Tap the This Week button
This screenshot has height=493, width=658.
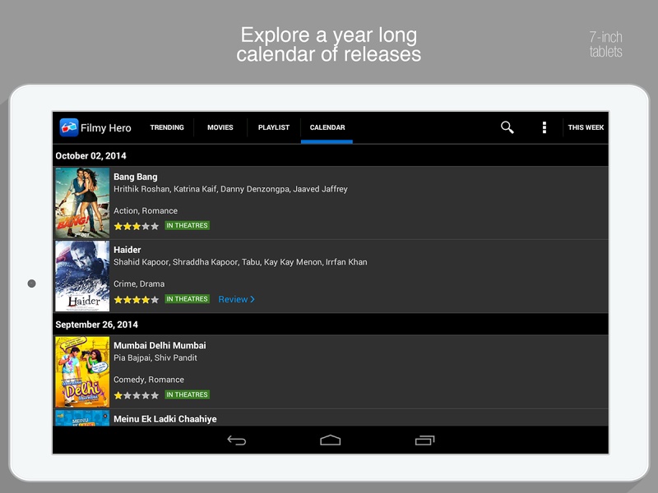point(586,127)
